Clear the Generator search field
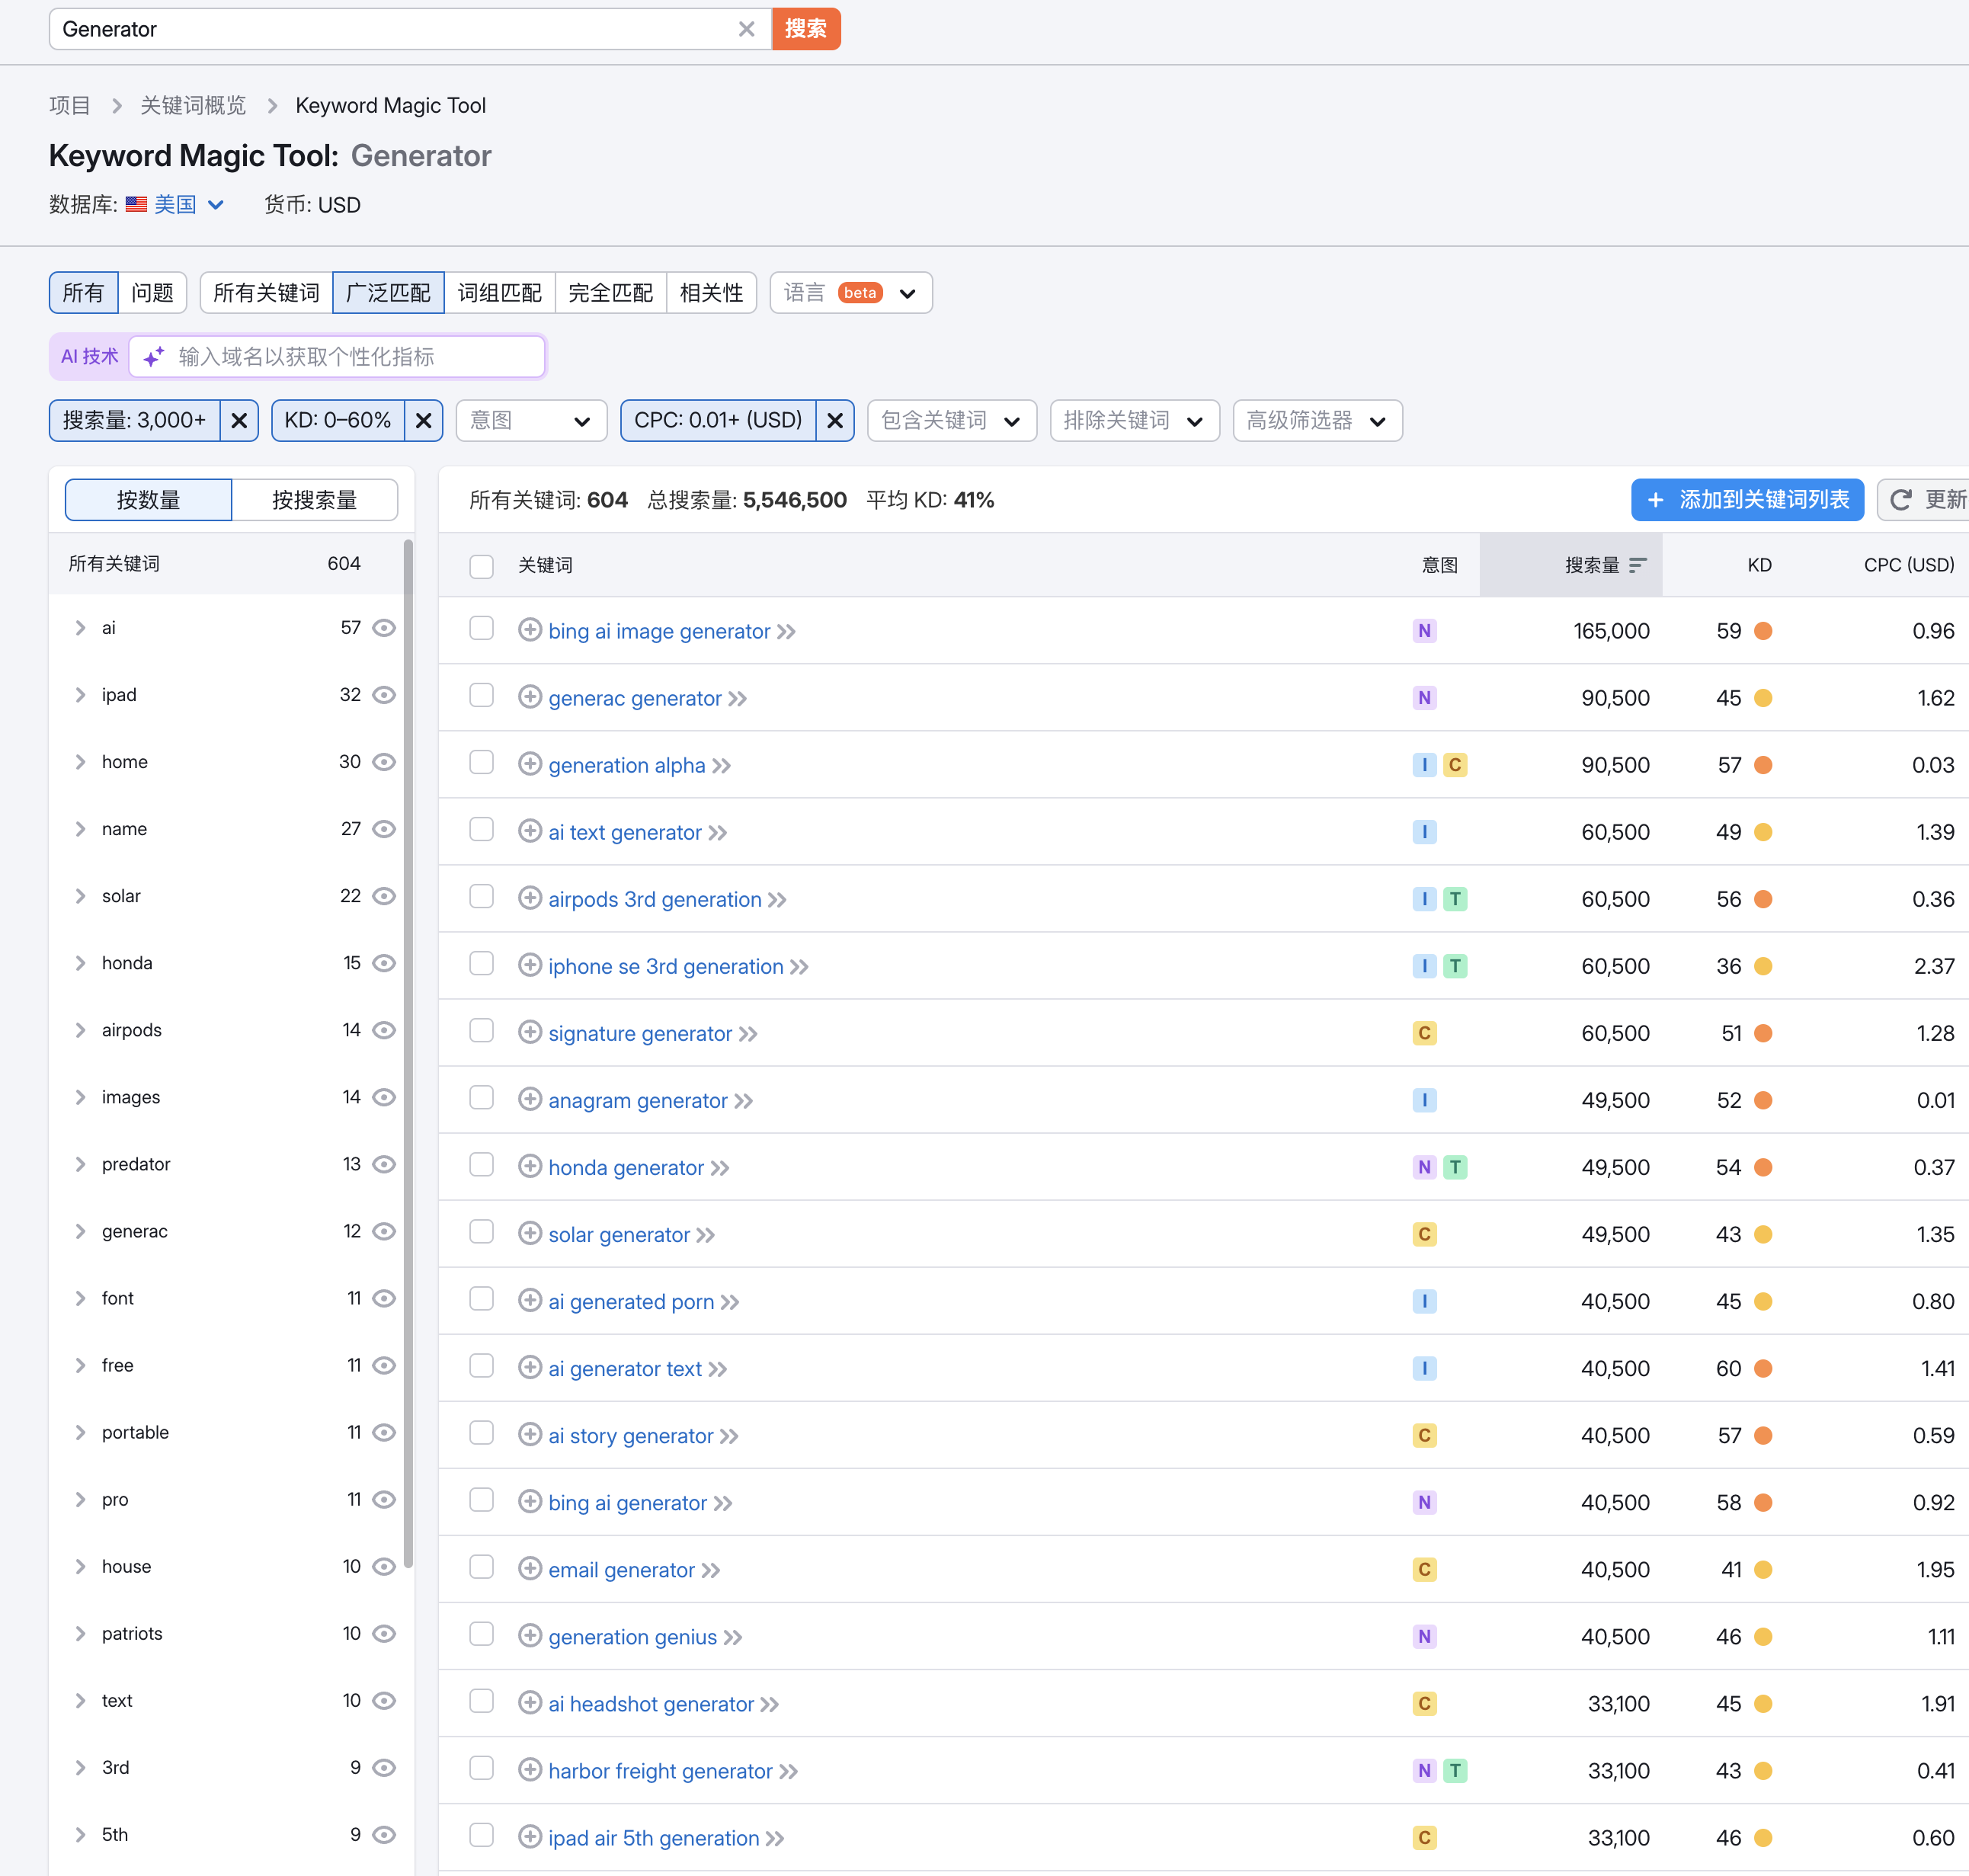The width and height of the screenshot is (1969, 1876). pyautogui.click(x=746, y=29)
